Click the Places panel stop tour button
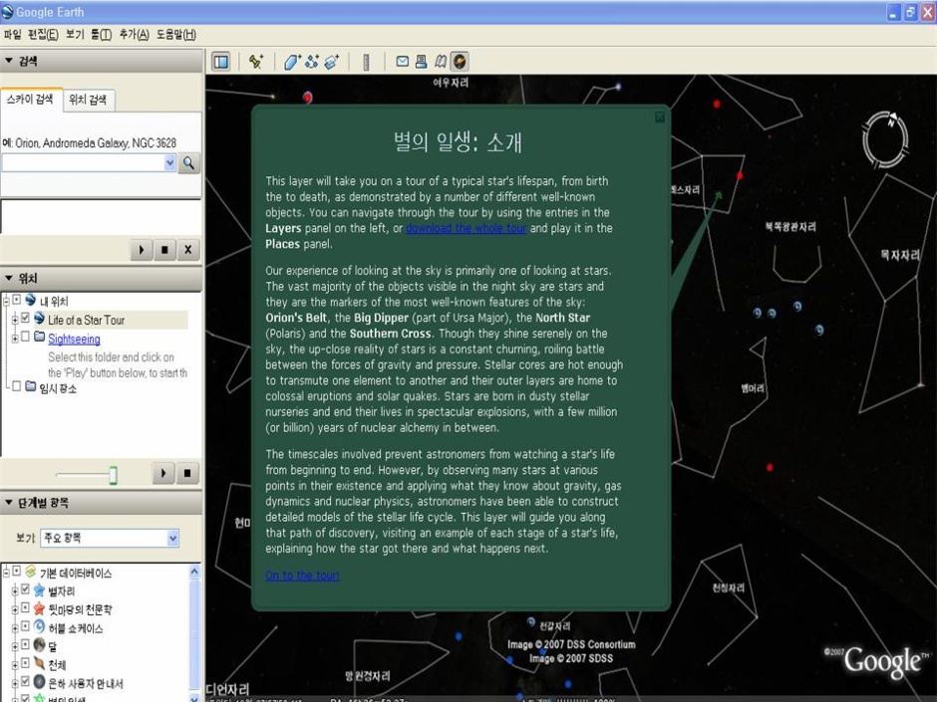 pos(187,473)
